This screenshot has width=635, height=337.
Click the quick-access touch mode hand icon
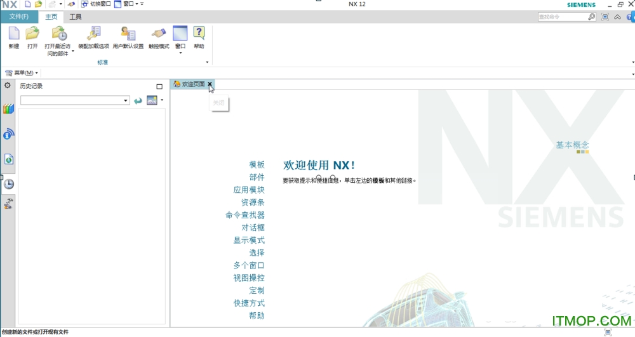[x=71, y=4]
